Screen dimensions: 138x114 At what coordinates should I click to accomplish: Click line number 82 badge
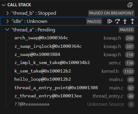131,88
